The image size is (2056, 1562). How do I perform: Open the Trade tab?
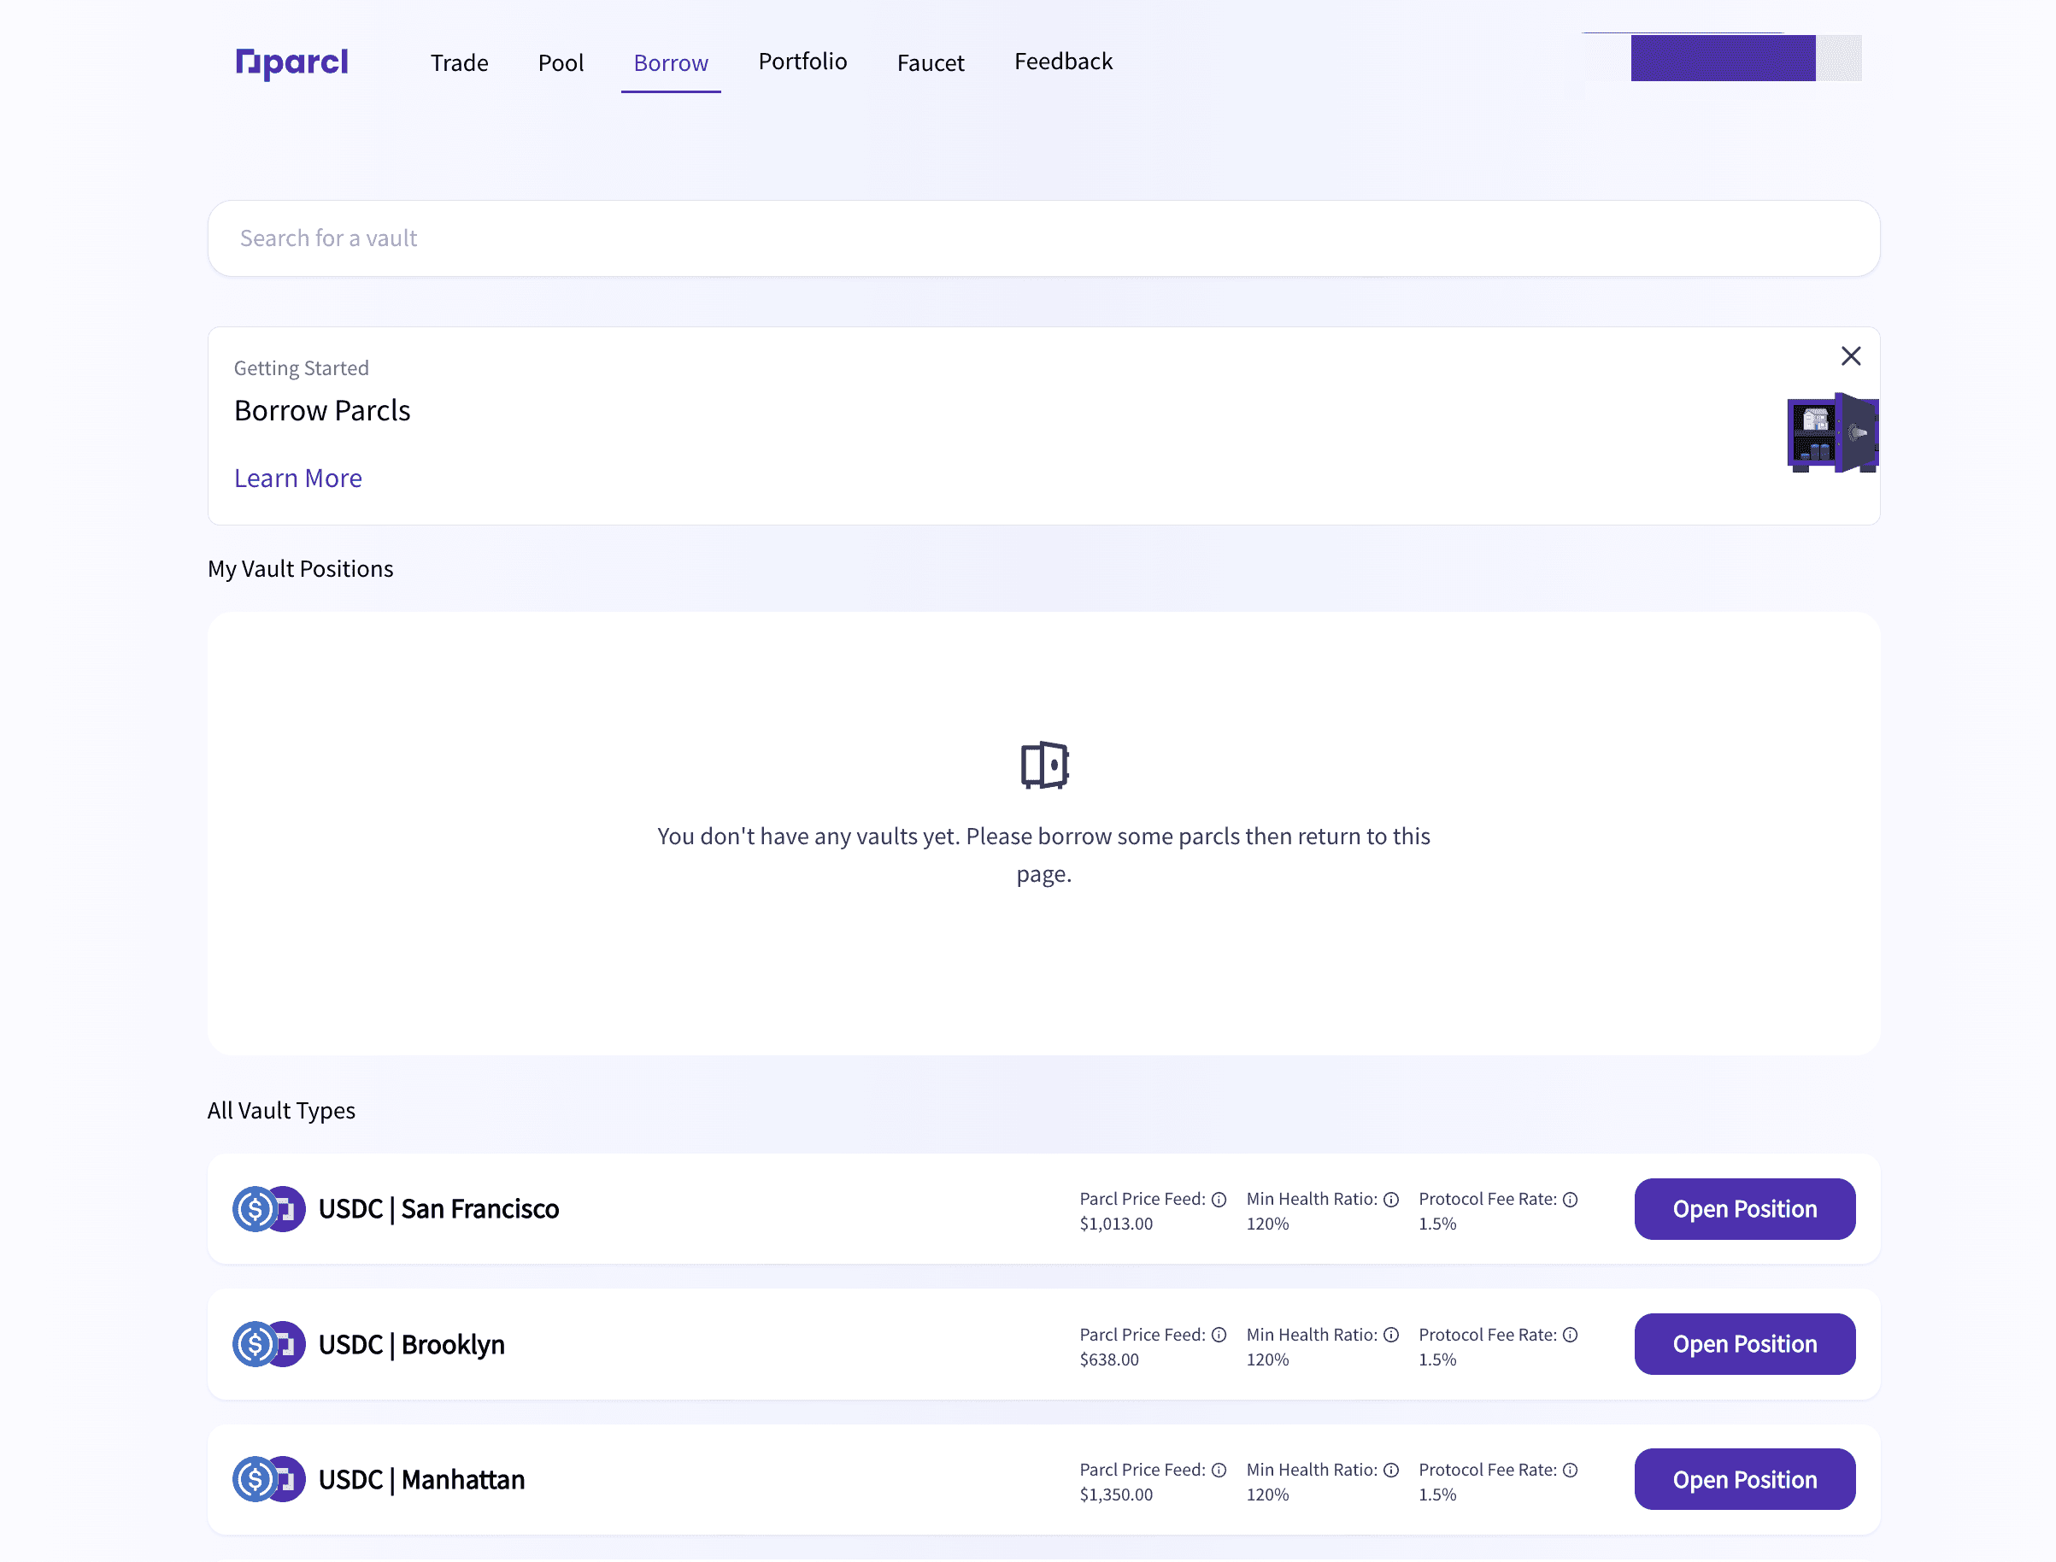pyautogui.click(x=460, y=63)
